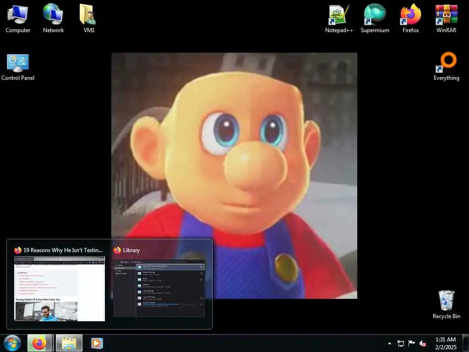Switch to the 19 Reasons Why preview thumbnail

point(60,289)
